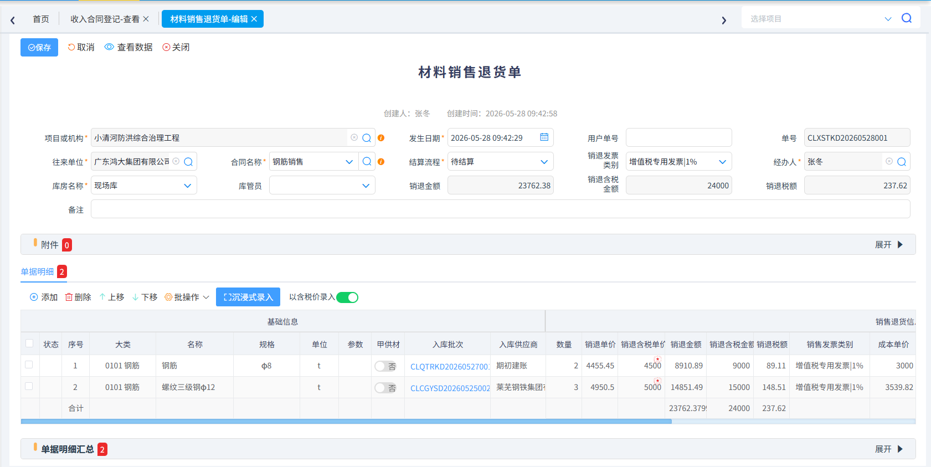The height and width of the screenshot is (467, 931).
Task: Close the 收入合同登记-查看 tab
Action: coord(146,19)
